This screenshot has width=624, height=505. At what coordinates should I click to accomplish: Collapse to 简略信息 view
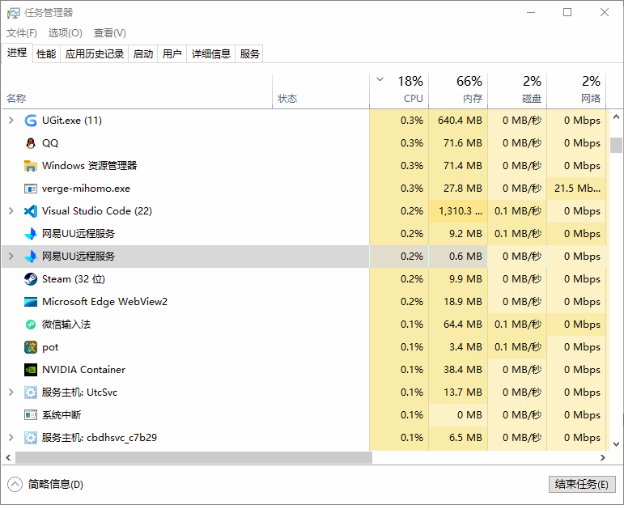(46, 485)
